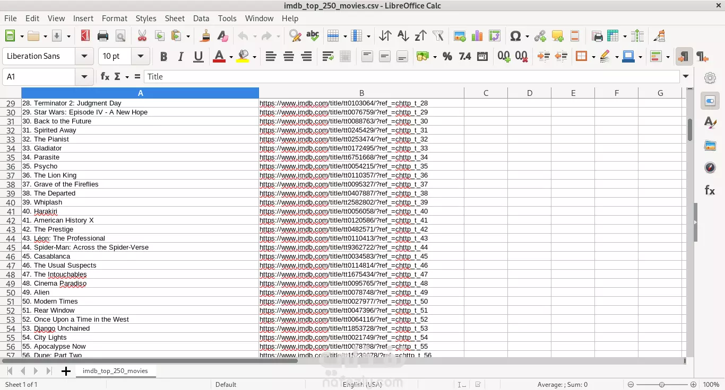Select the imdb_top_250_movies sheet tab
This screenshot has width=725, height=390.
(115, 371)
